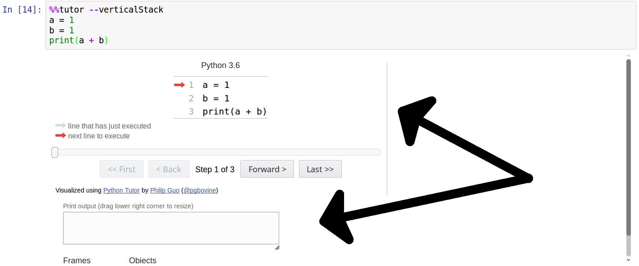
Task: Click the output area vertical scrollbar thumb
Action: click(x=629, y=147)
